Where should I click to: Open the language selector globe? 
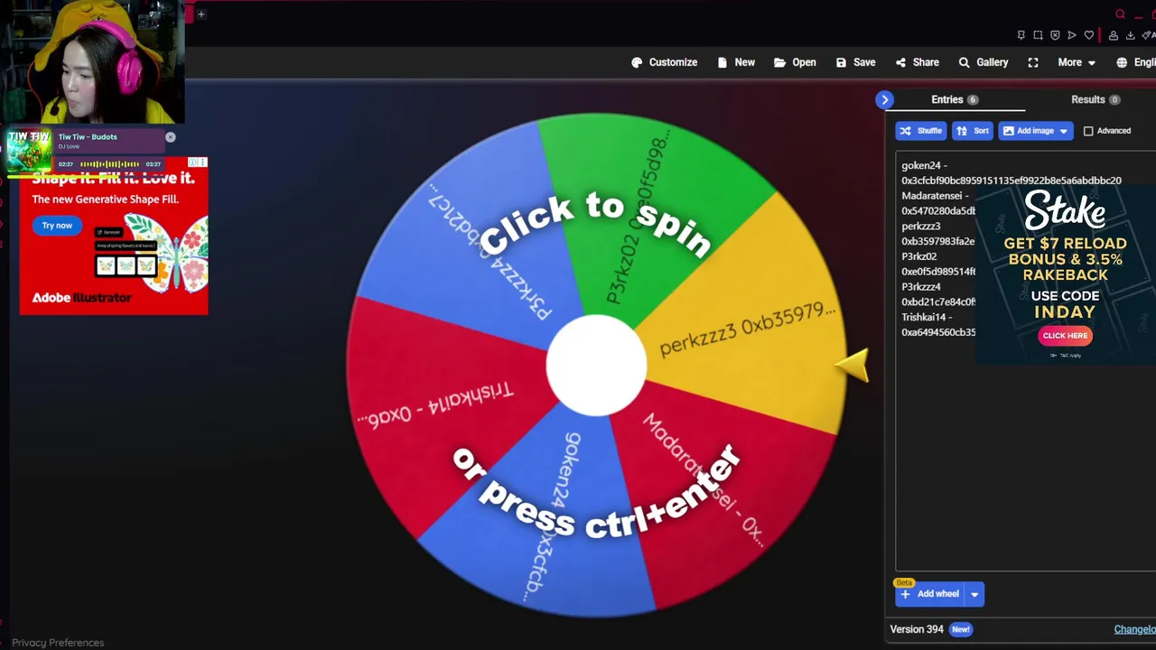pos(1122,62)
